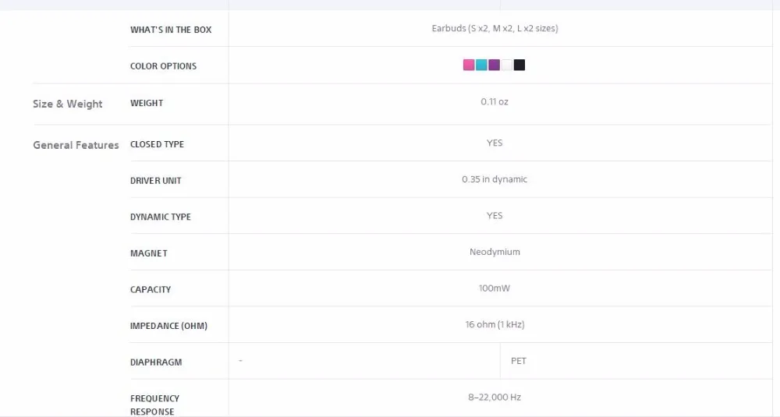Choose the purple color option

(x=494, y=65)
